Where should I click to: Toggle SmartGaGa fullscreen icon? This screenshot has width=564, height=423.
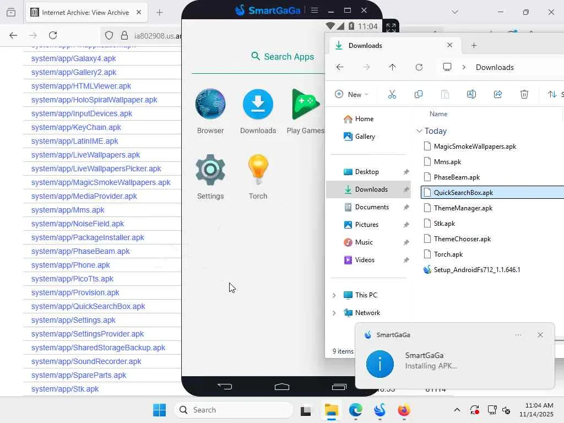(x=391, y=28)
